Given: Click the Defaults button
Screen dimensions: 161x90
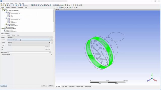Looking at the screenshot, I should [51, 86].
